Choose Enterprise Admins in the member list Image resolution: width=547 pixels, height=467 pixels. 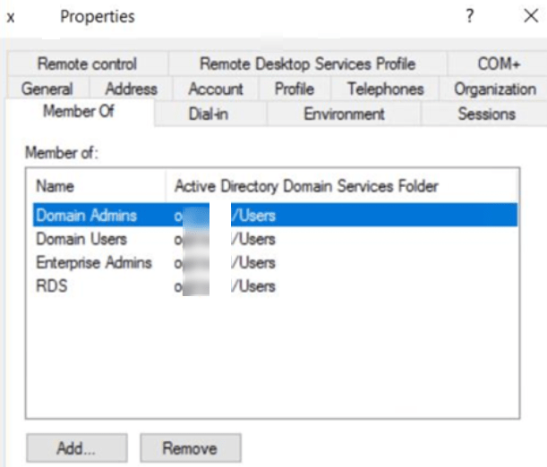pyautogui.click(x=94, y=263)
